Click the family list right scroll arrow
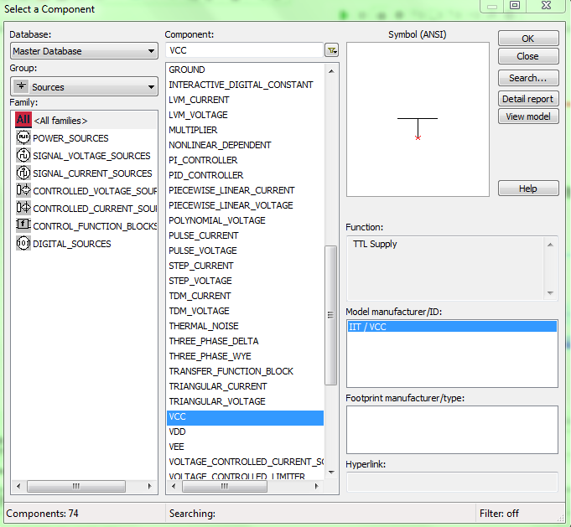Viewport: 571px width, 527px height. point(149,486)
